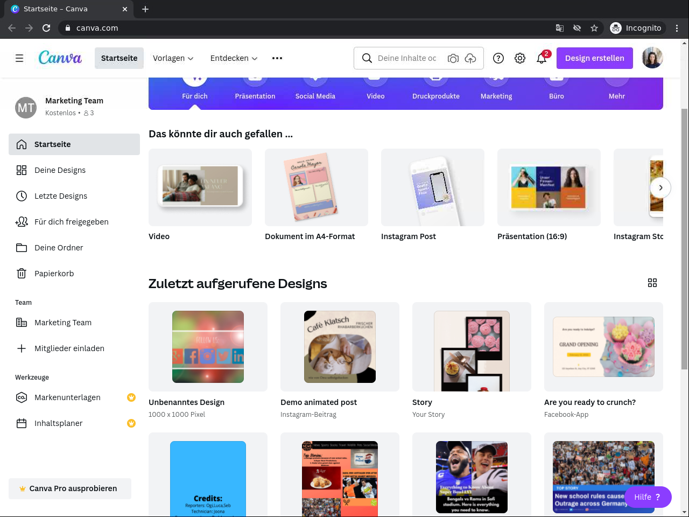The height and width of the screenshot is (517, 689).
Task: Show next suggested design types arrow
Action: click(660, 188)
